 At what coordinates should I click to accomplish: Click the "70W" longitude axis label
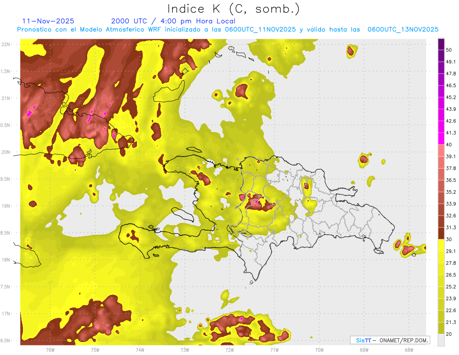click(319, 350)
